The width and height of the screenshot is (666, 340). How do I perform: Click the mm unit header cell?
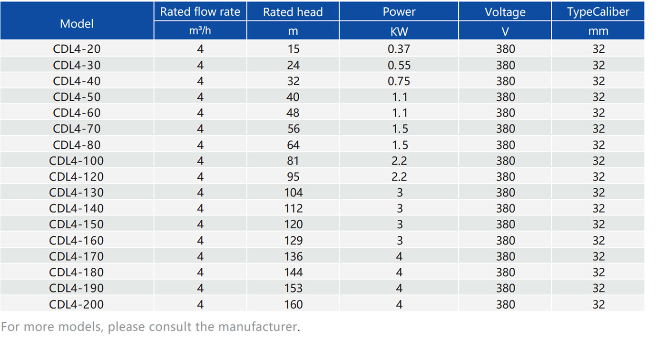(598, 31)
